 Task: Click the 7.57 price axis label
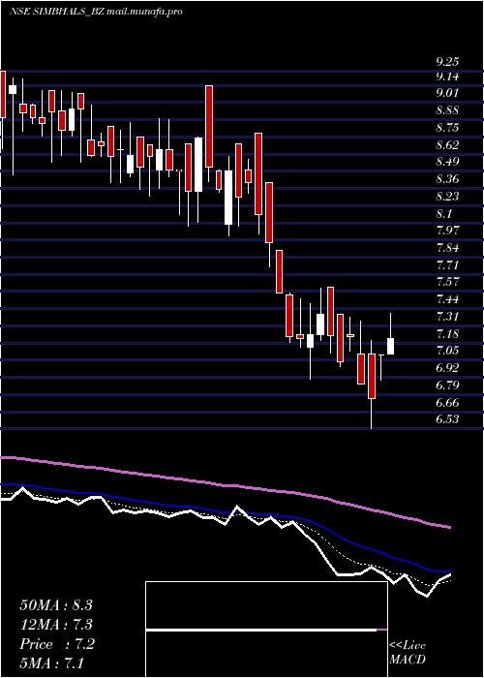[x=447, y=282]
